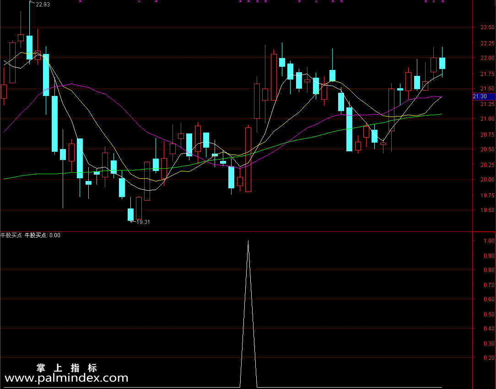This screenshot has width=496, height=389.
Task: Click the 20.50 price axis label
Action: [487, 149]
